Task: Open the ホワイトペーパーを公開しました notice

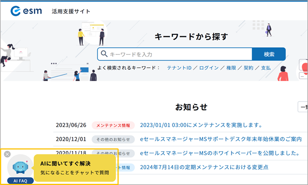Action: [x=220, y=153]
